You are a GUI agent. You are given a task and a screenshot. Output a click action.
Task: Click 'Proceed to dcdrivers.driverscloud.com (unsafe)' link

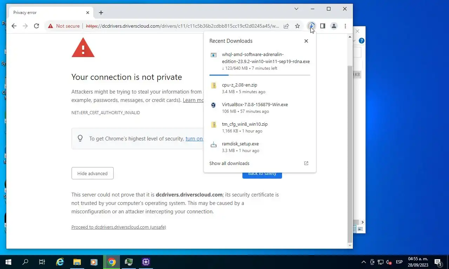(x=119, y=227)
